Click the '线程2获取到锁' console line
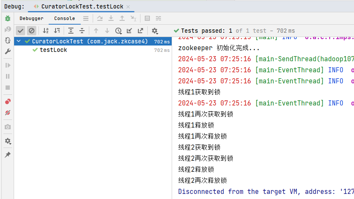 199,147
